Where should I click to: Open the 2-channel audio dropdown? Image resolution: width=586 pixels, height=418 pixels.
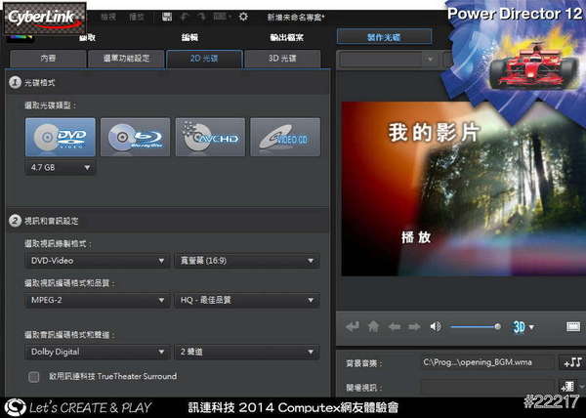247,352
